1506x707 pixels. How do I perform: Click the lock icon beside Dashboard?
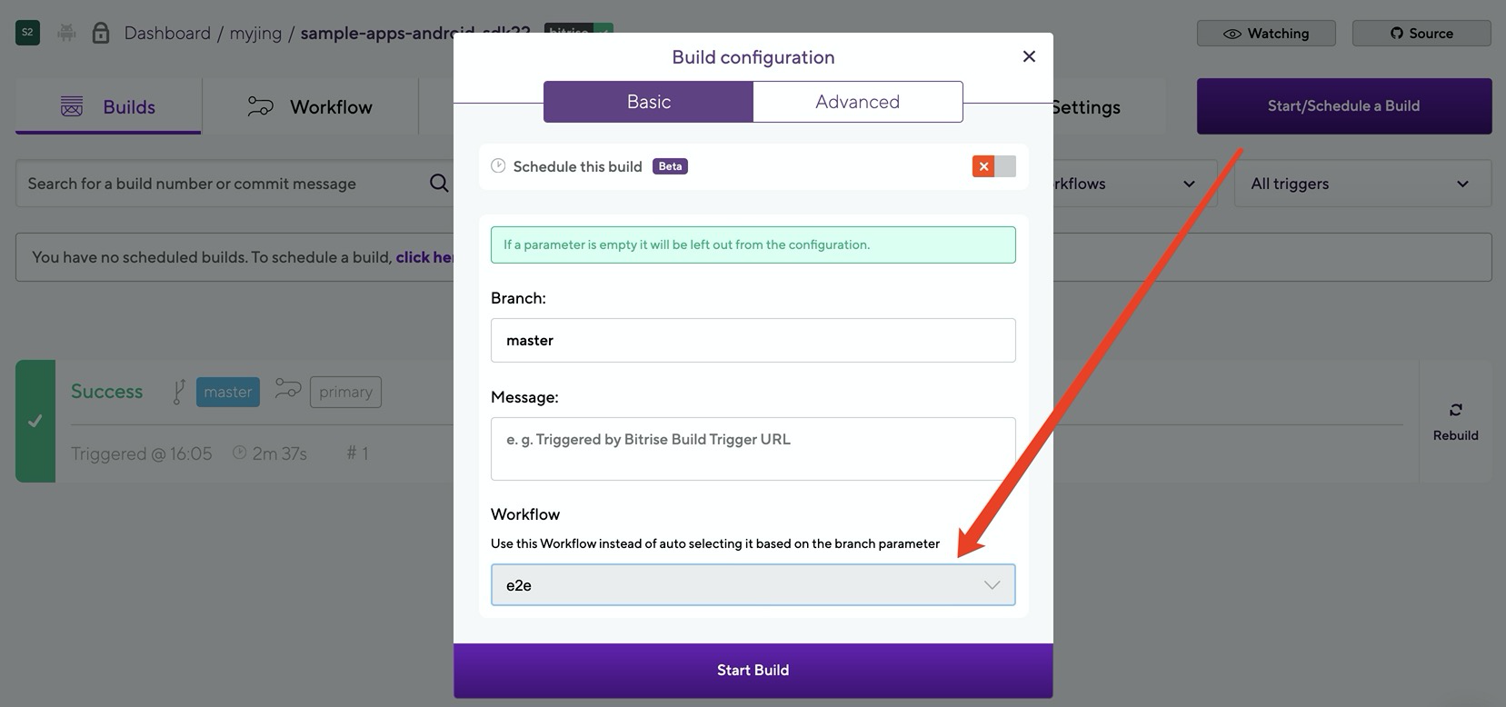click(x=101, y=34)
